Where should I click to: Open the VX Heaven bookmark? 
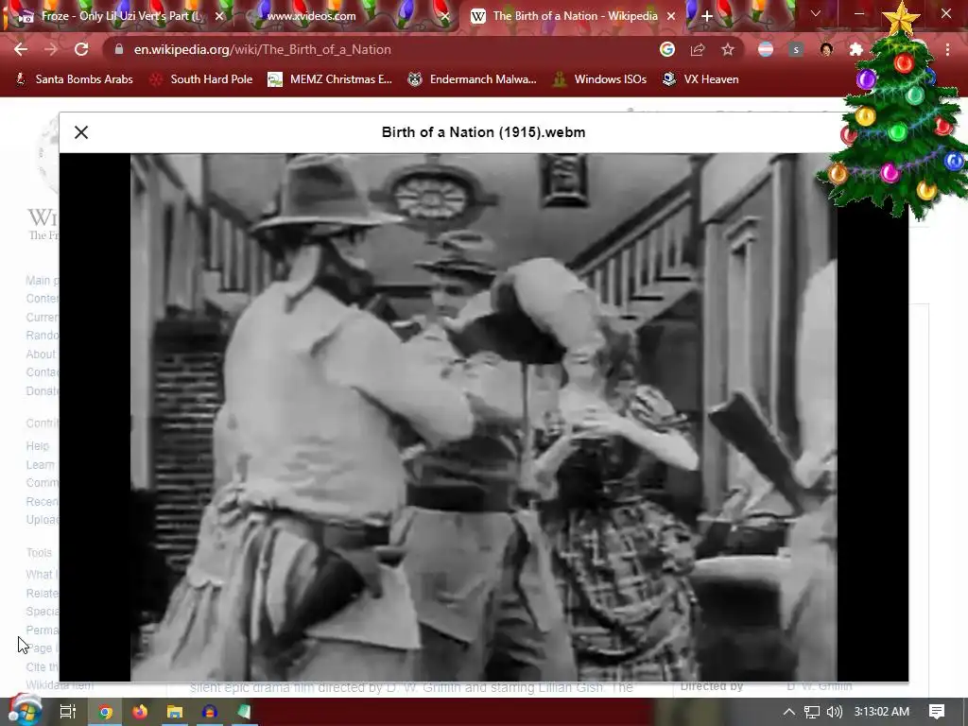700,79
